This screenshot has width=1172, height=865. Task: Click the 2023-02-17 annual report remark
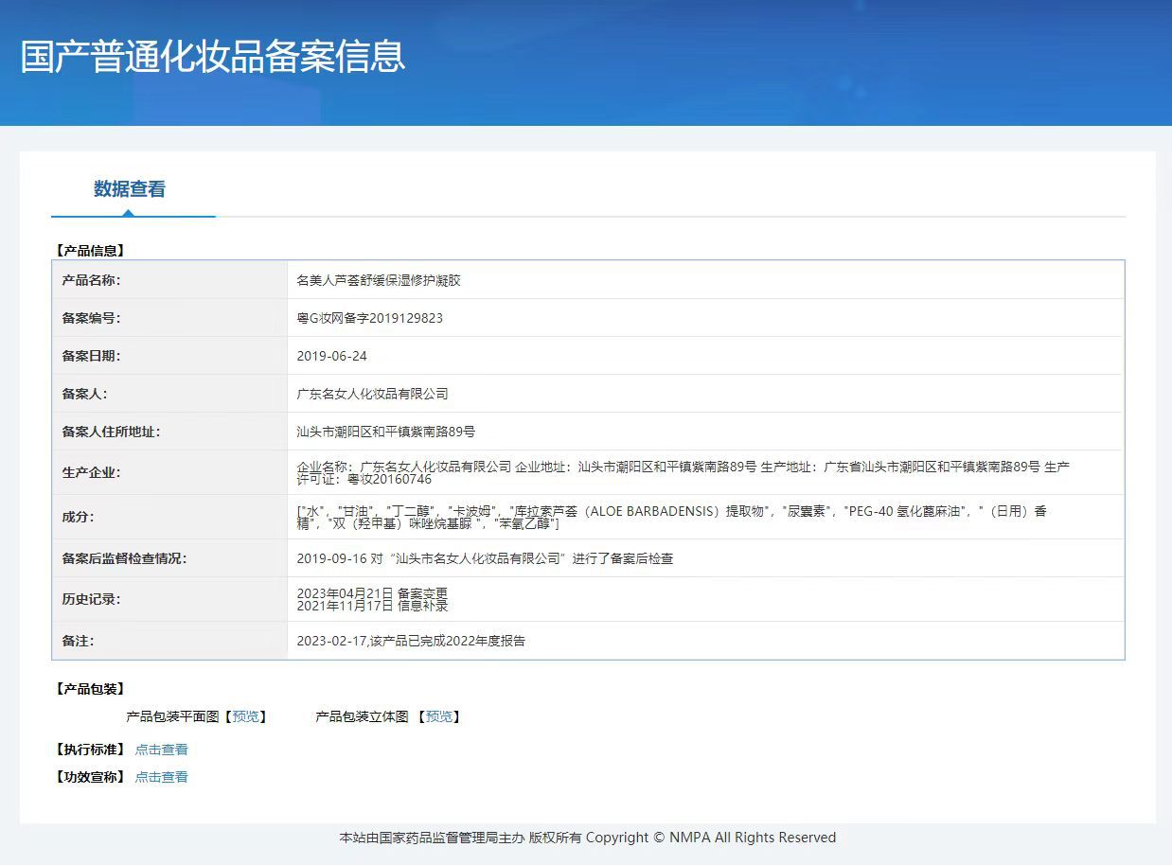click(x=411, y=642)
